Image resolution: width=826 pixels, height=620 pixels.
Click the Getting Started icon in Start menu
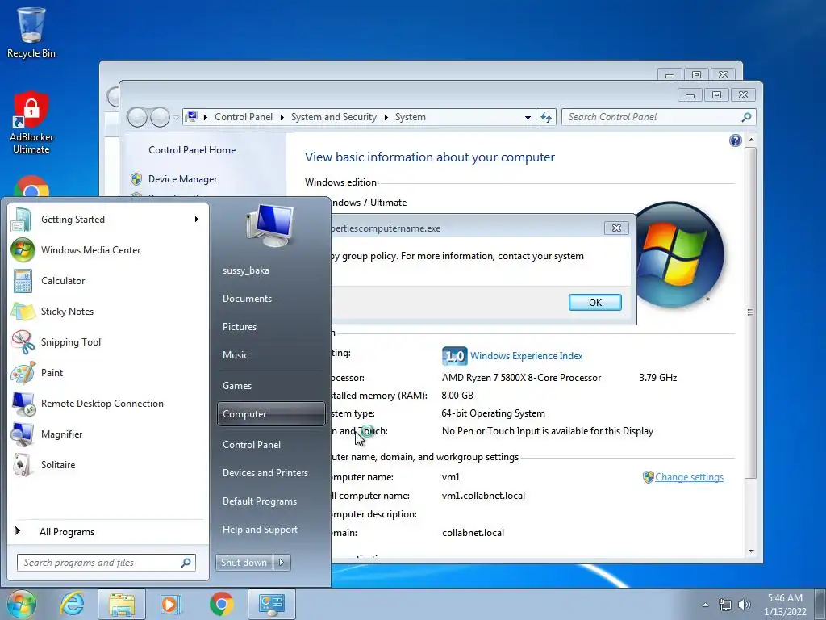tap(21, 220)
